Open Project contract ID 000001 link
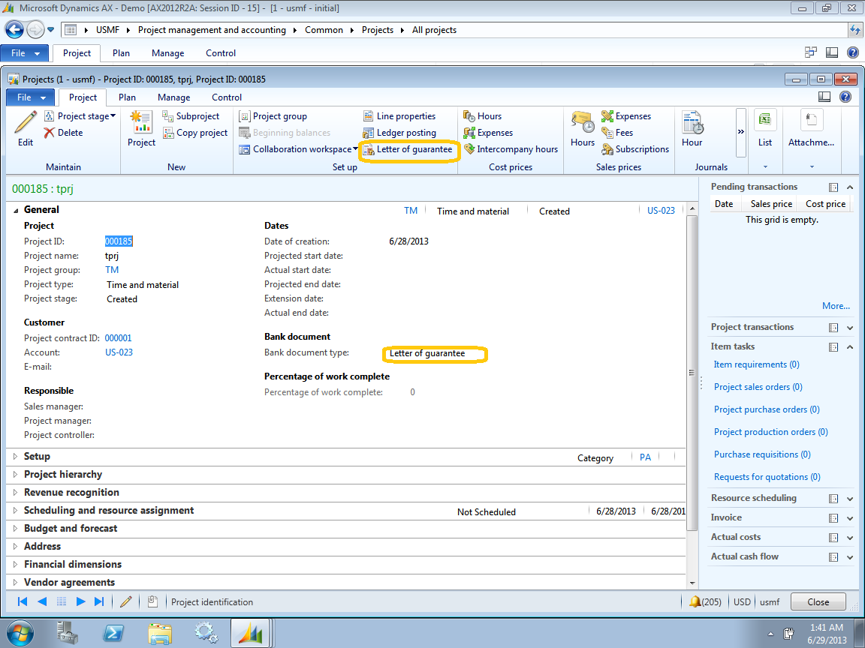The height and width of the screenshot is (648, 865). click(x=118, y=338)
